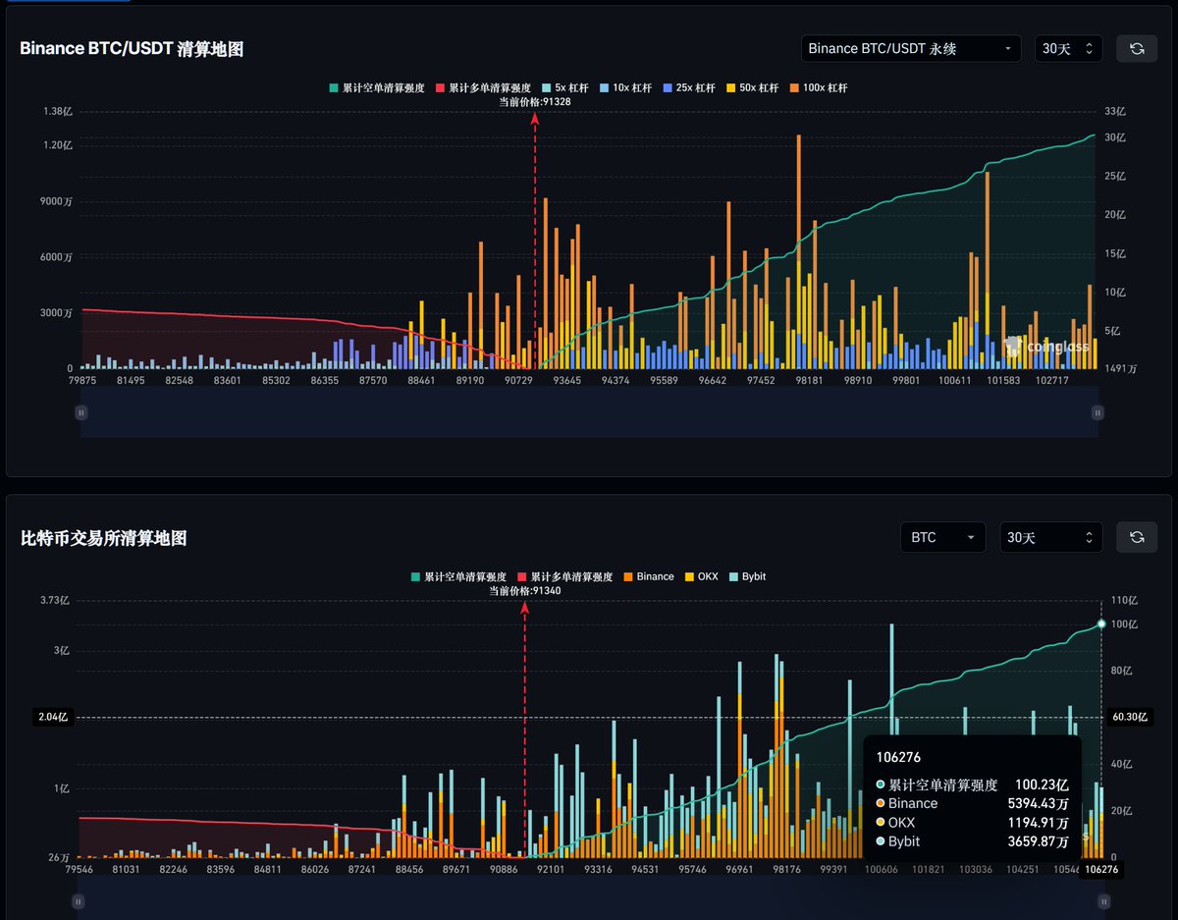Grab the right zoom handle of top chart
The image size is (1178, 920).
tap(1098, 413)
